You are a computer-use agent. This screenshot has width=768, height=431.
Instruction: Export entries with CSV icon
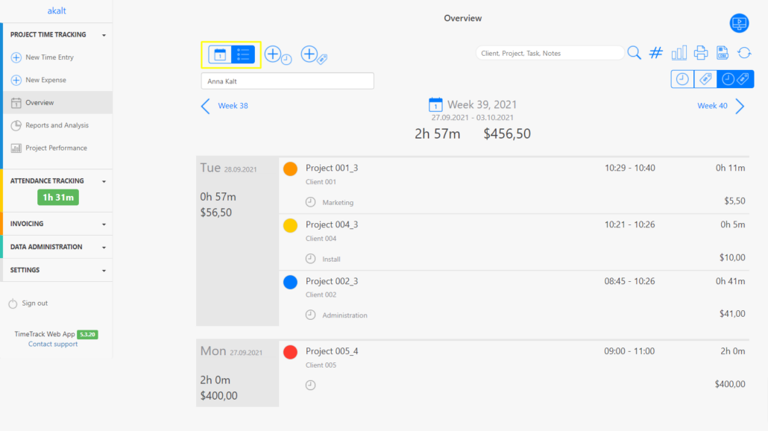click(722, 53)
